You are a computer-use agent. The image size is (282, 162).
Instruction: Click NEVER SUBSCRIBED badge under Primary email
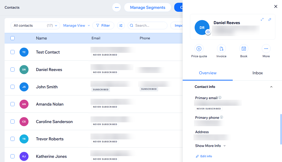pos(209,109)
